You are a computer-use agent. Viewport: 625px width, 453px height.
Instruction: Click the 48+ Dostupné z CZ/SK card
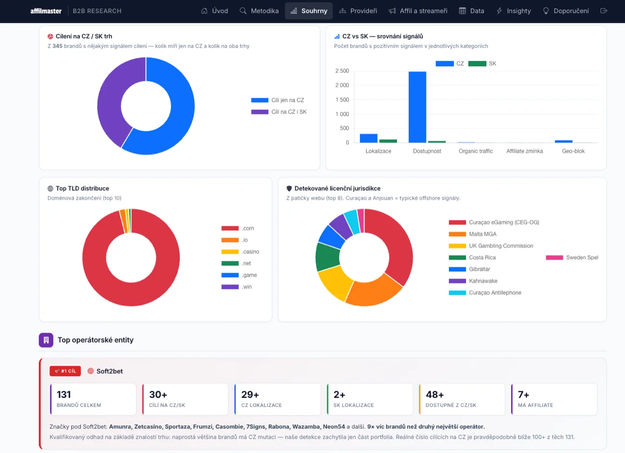pos(462,399)
